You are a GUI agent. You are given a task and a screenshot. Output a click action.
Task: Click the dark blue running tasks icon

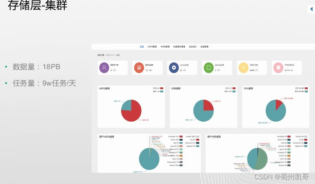(x=174, y=68)
